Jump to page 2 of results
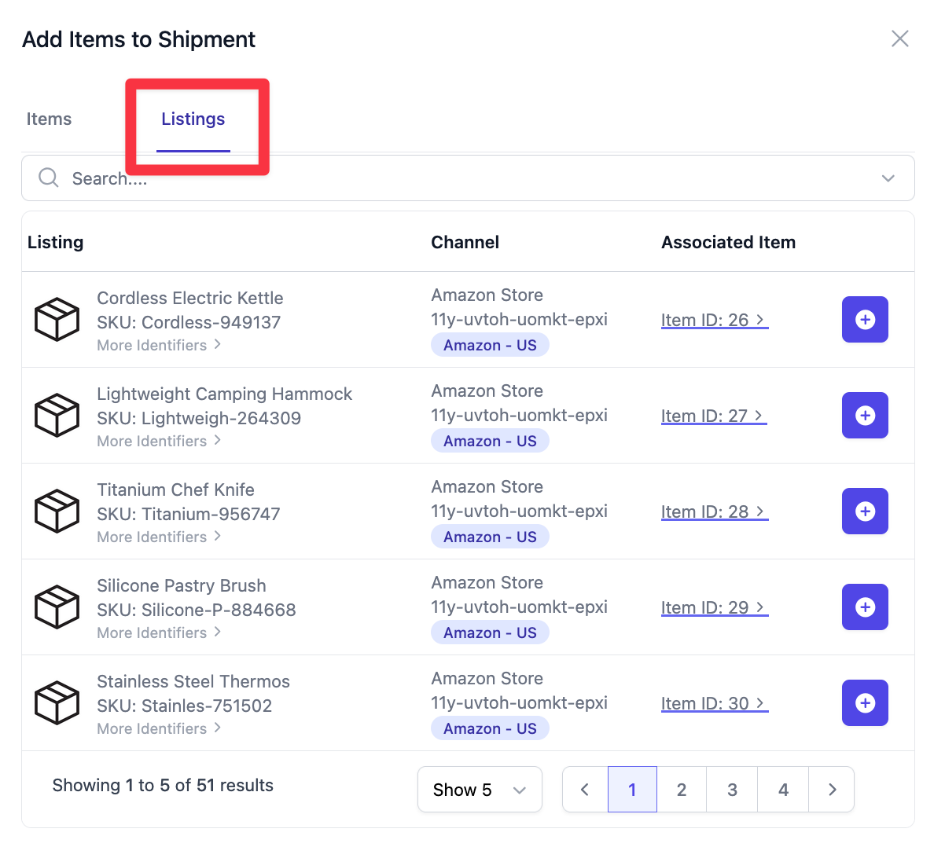The image size is (934, 847). (x=682, y=790)
